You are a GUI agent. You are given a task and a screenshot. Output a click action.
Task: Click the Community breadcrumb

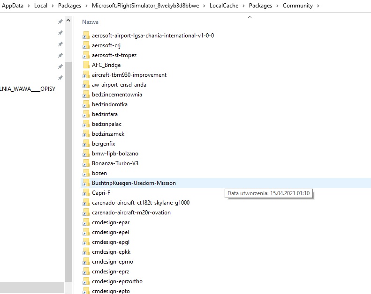coord(298,6)
